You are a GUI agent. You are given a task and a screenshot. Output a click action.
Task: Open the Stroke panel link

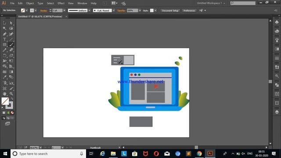[x=43, y=11]
